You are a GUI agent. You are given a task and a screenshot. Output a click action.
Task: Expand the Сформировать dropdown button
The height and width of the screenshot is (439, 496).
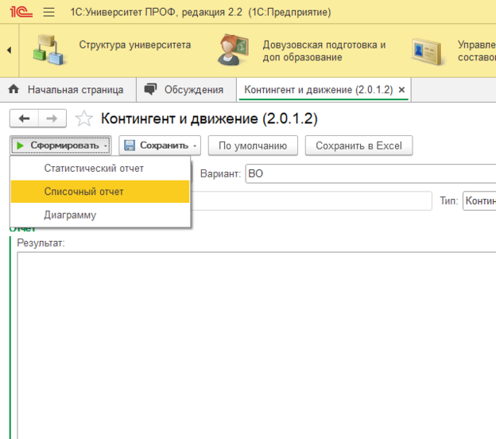[x=60, y=146]
